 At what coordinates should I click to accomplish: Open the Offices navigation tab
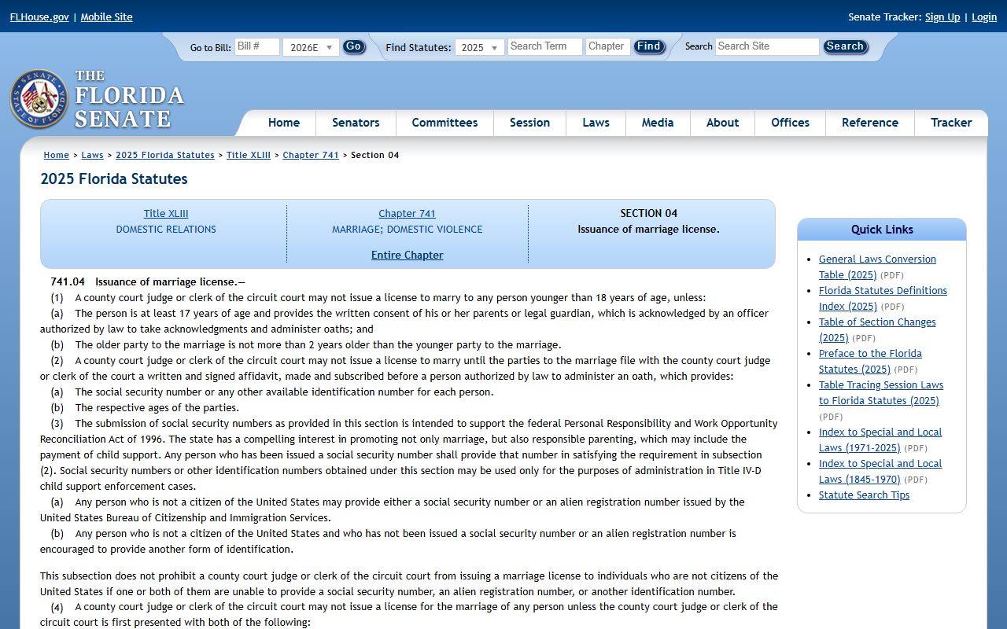tap(790, 123)
